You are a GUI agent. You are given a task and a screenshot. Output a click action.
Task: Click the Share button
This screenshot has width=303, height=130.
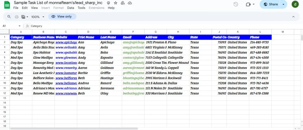tap(270, 4)
